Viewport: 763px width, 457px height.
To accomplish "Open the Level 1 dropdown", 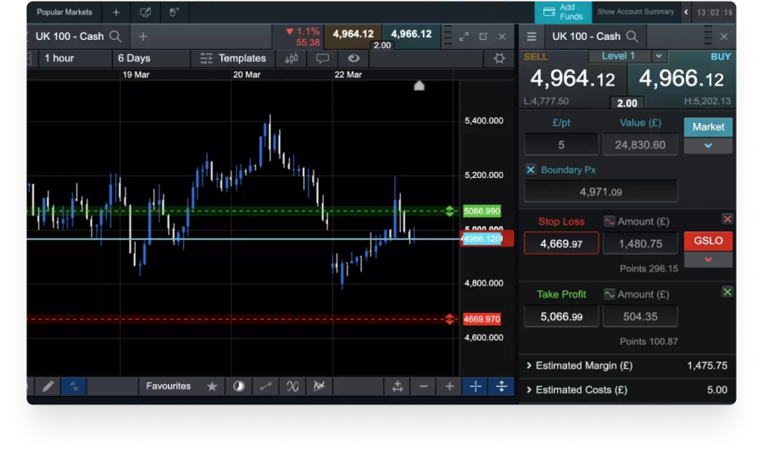I will point(660,56).
